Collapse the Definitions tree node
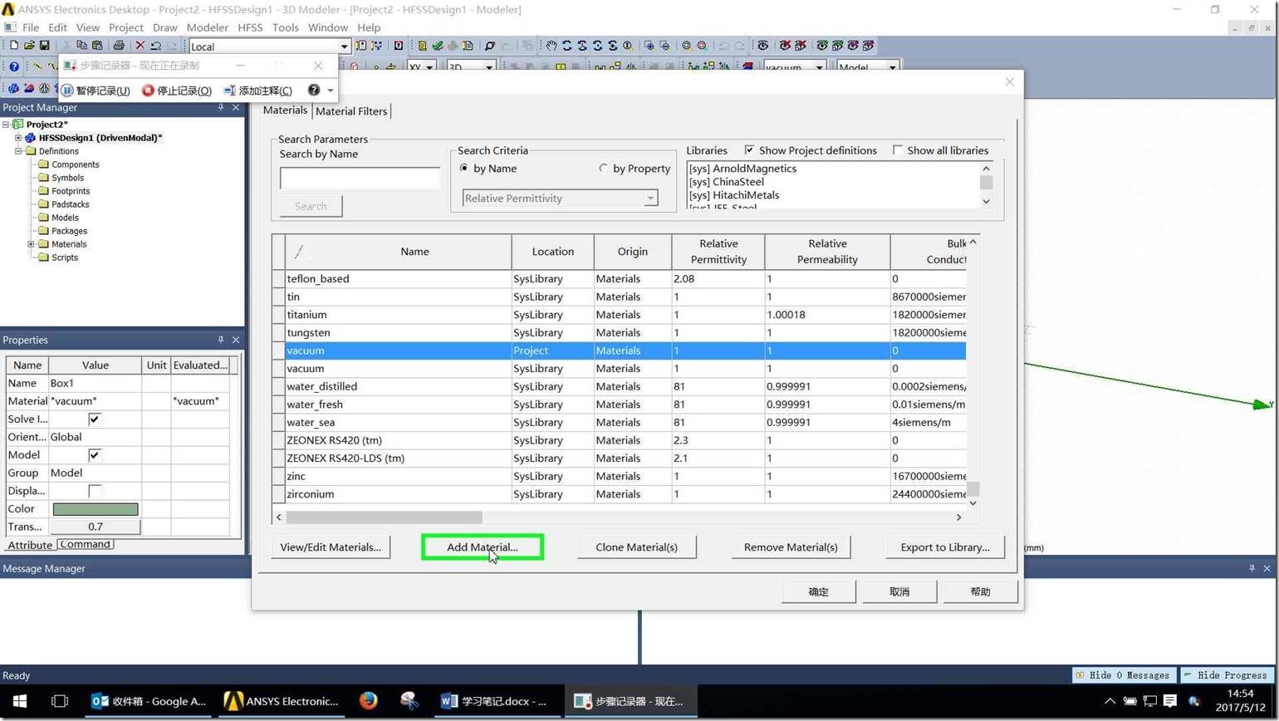The width and height of the screenshot is (1279, 721). click(x=17, y=151)
